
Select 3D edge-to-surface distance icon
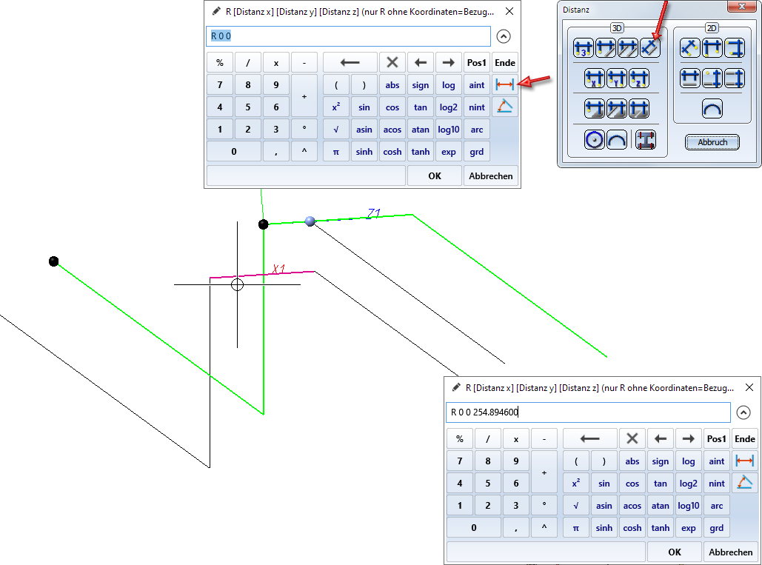[x=617, y=109]
